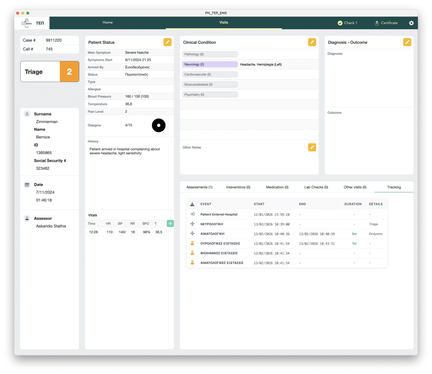Edit the Patient Status panel
This screenshot has width=432, height=374.
pos(167,42)
